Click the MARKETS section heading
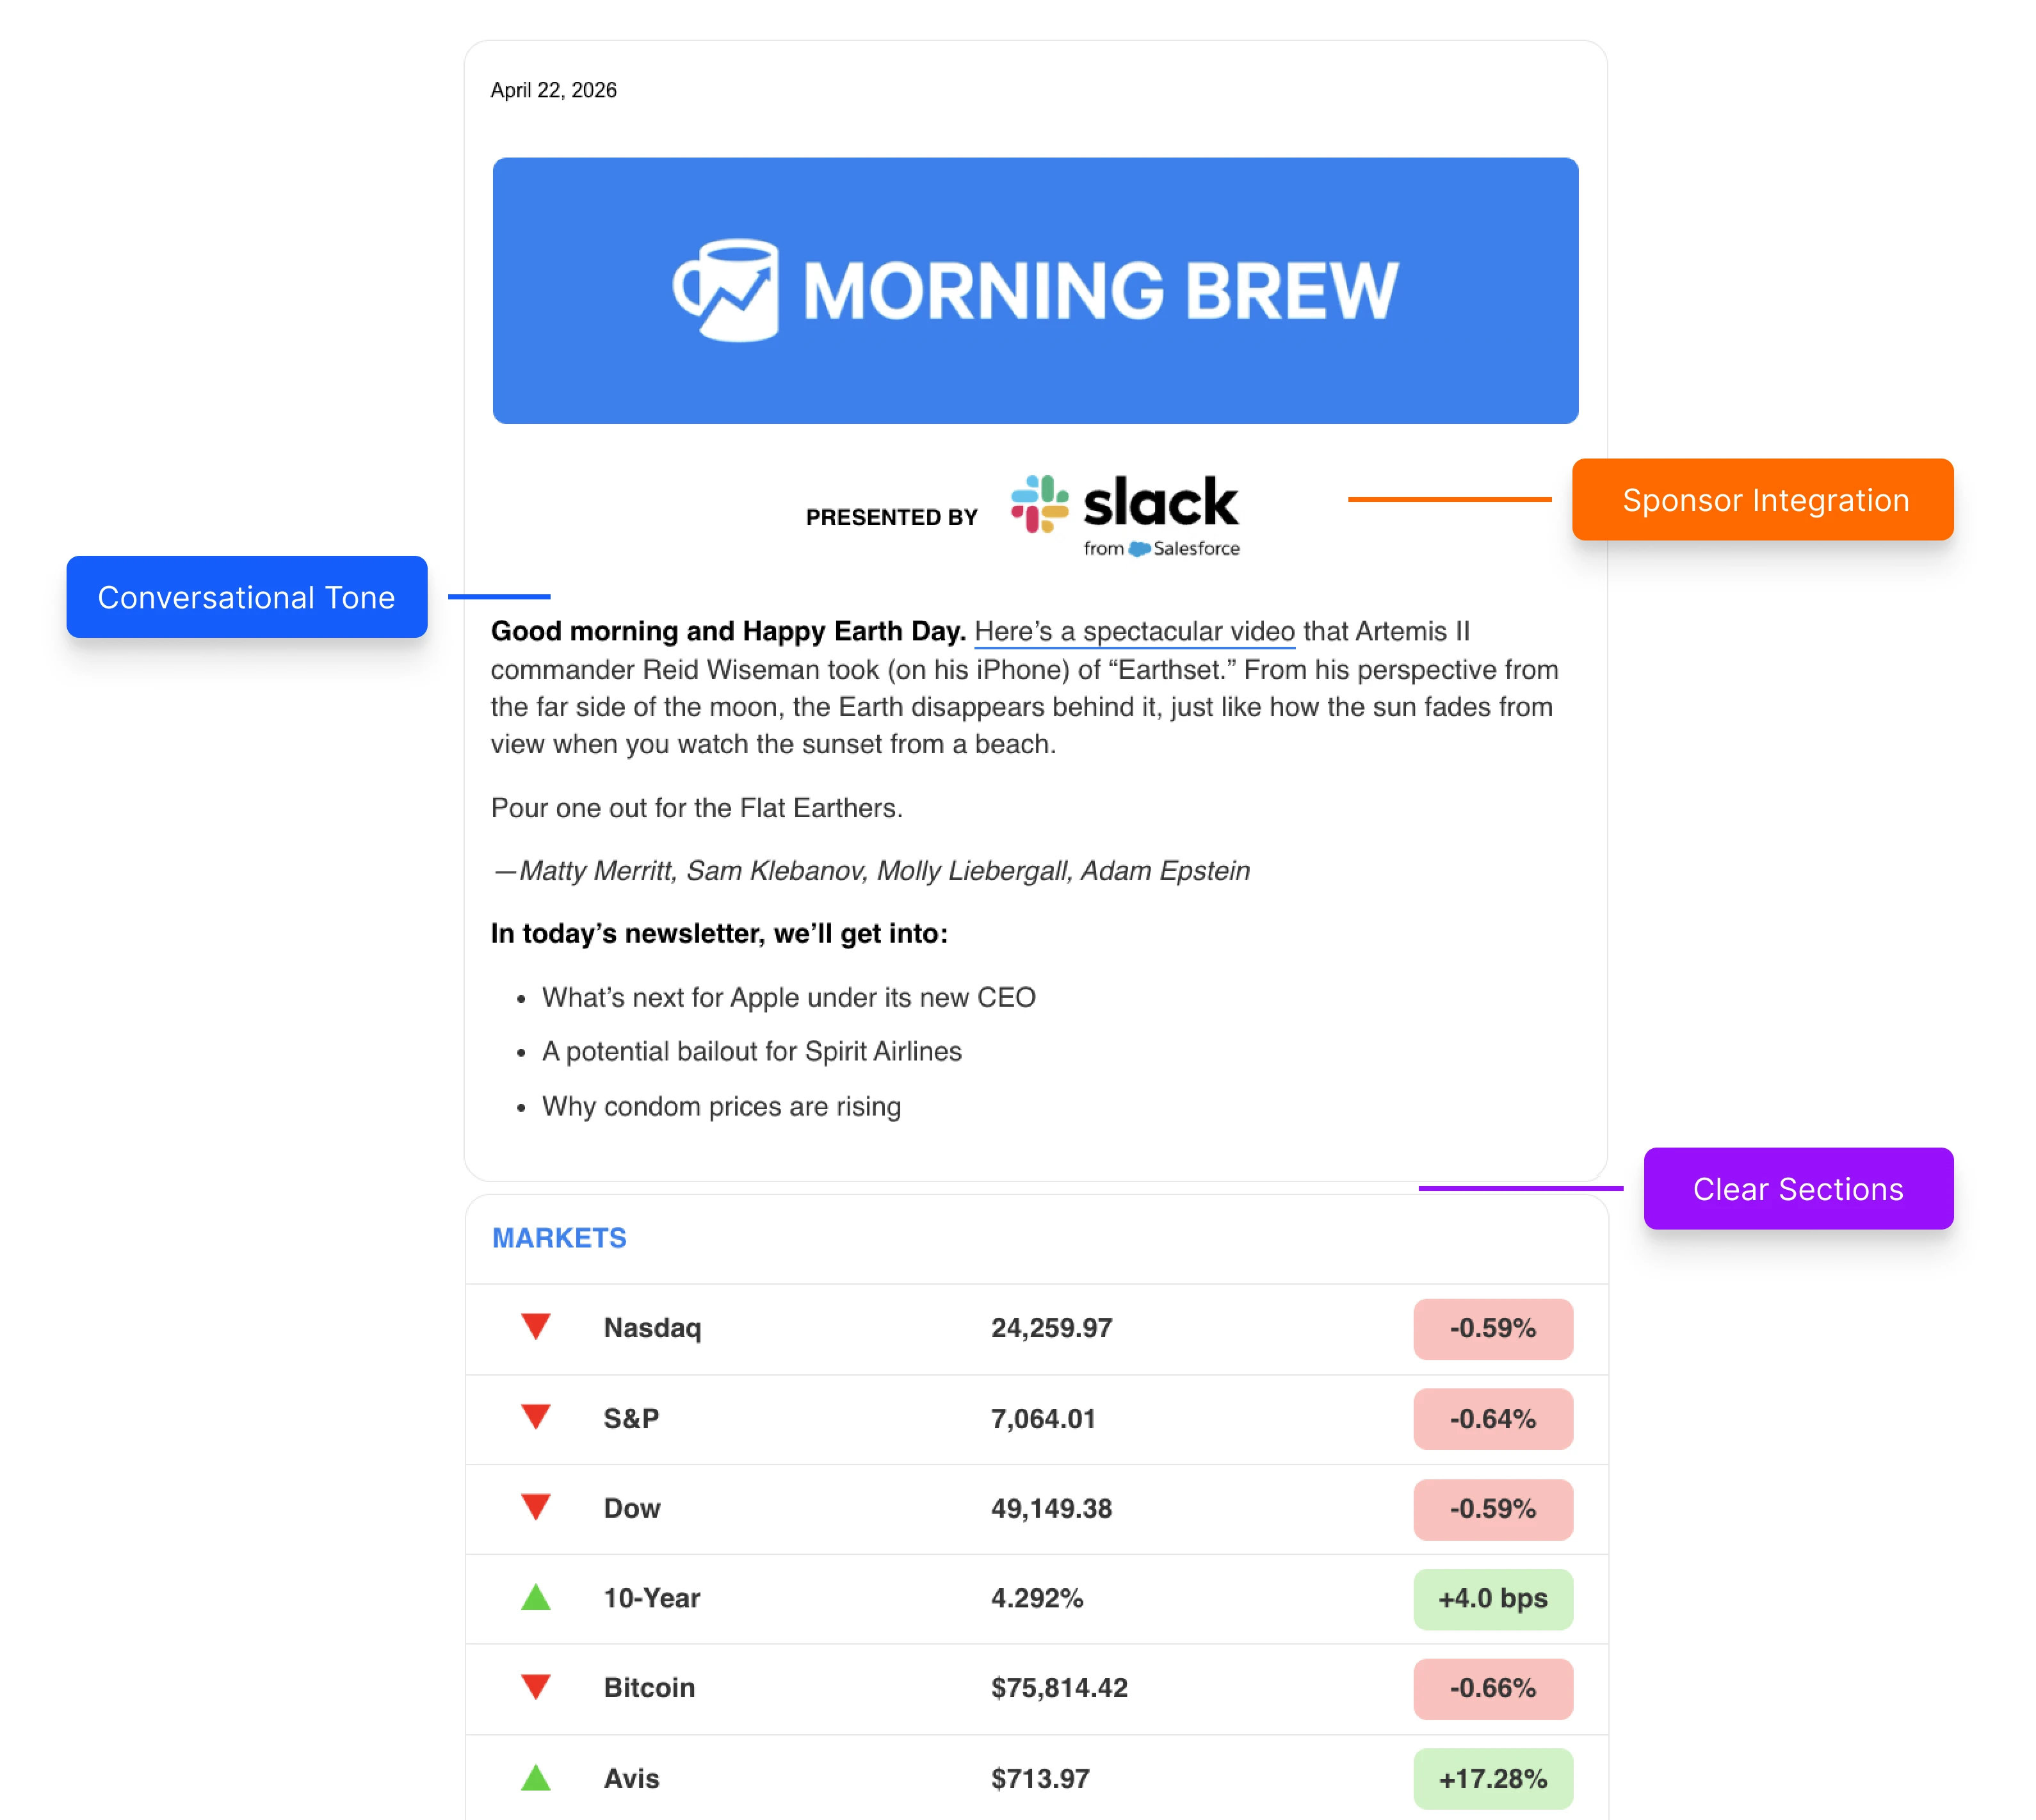This screenshot has height=1820, width=2036. point(560,1238)
